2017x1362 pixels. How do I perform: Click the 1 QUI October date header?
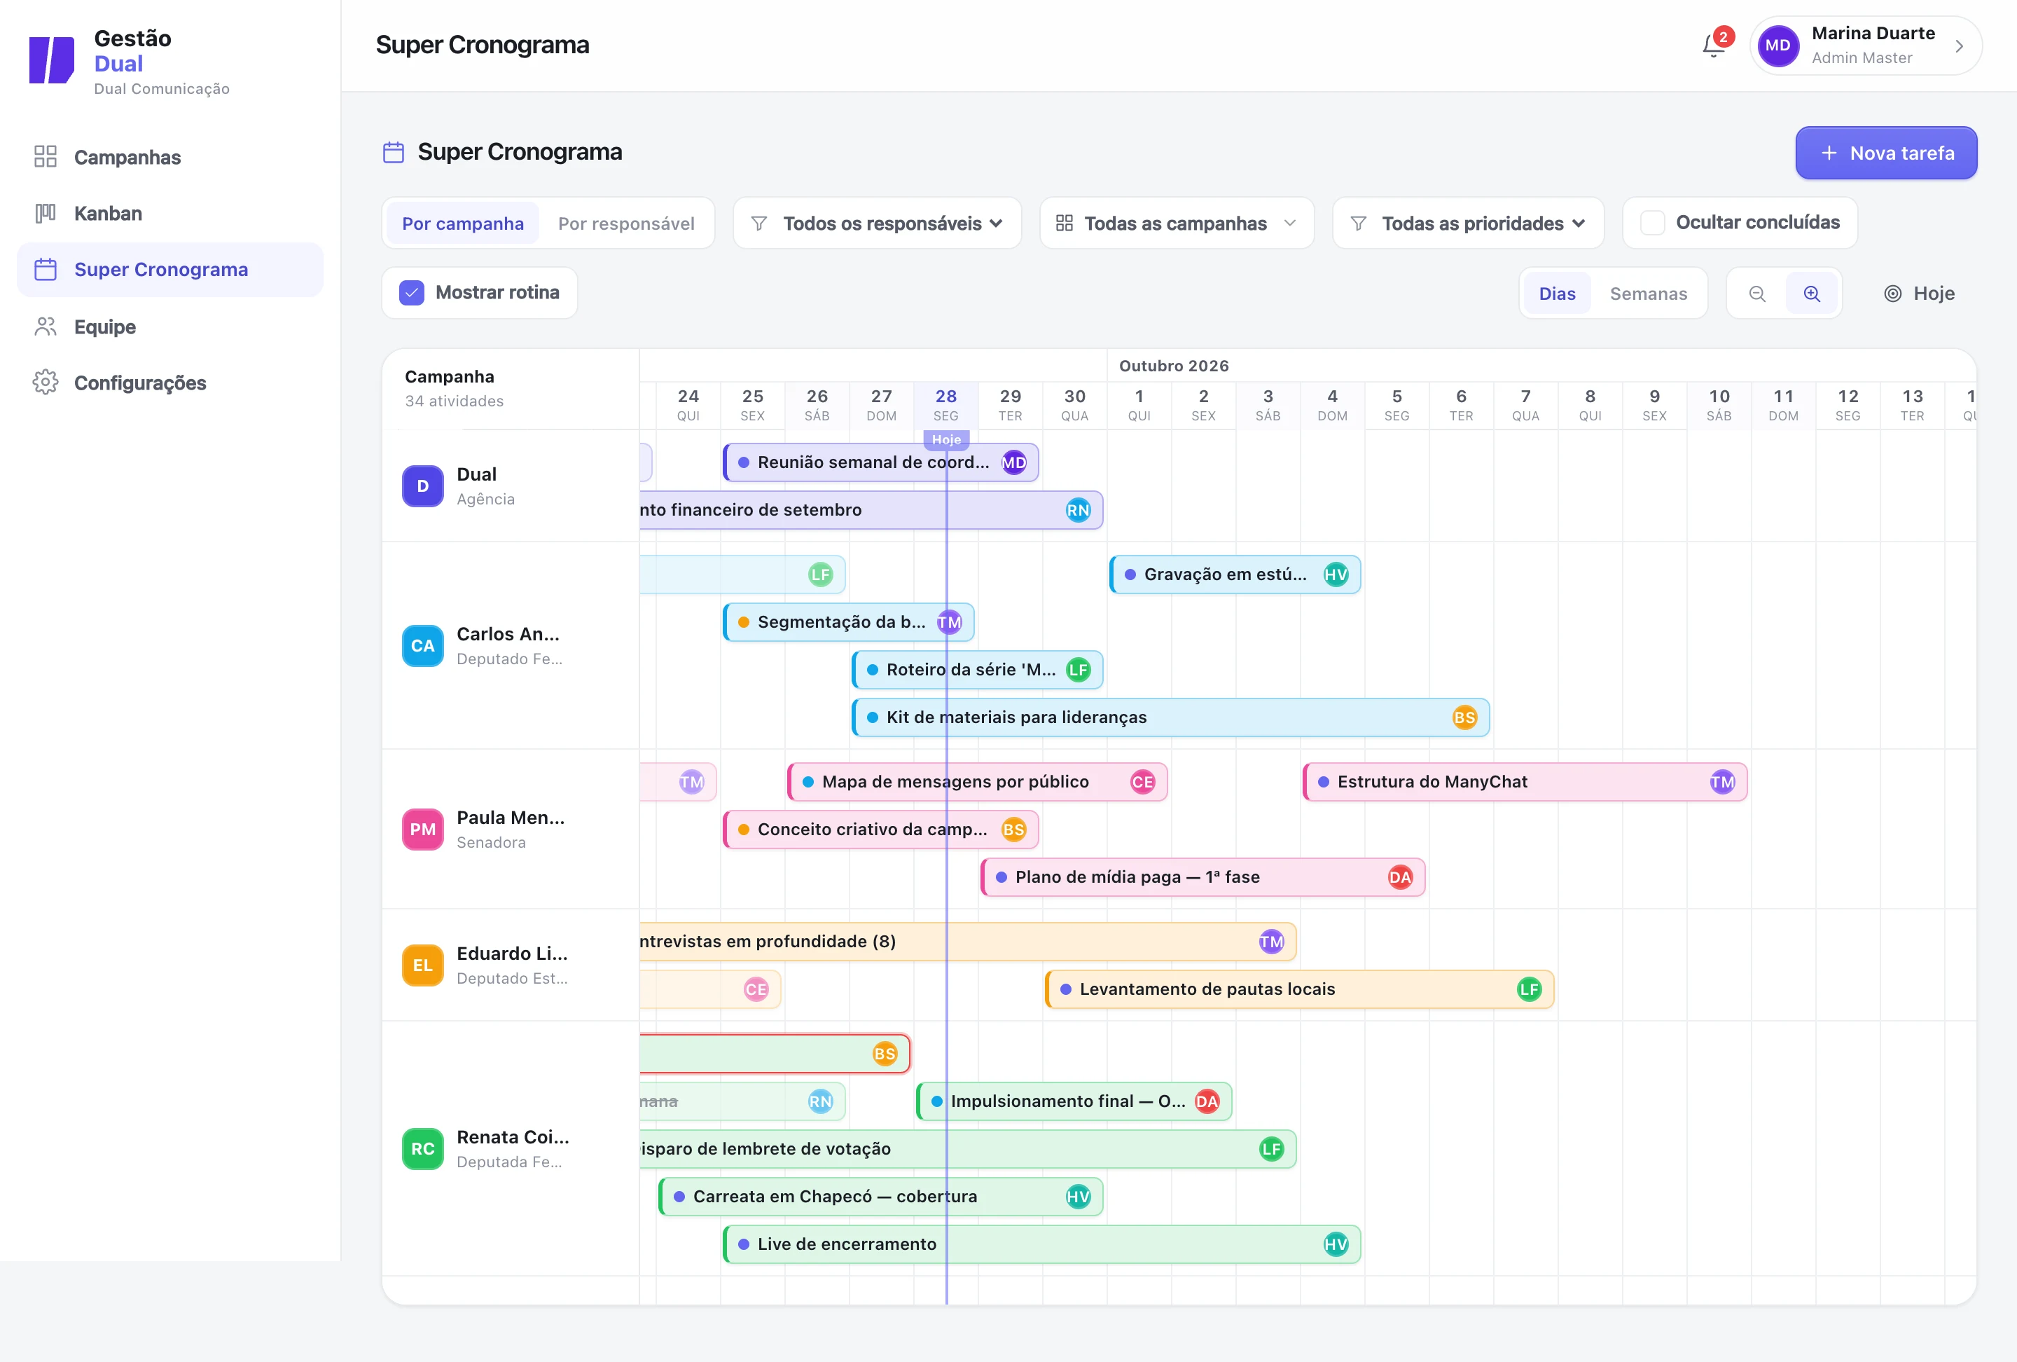pos(1139,404)
